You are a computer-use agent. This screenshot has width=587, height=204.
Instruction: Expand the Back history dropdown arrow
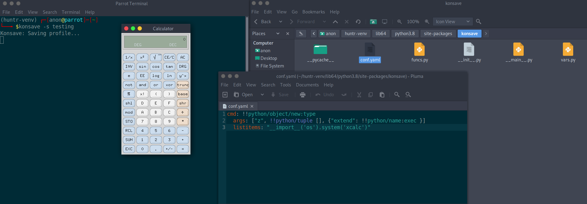pos(281,22)
